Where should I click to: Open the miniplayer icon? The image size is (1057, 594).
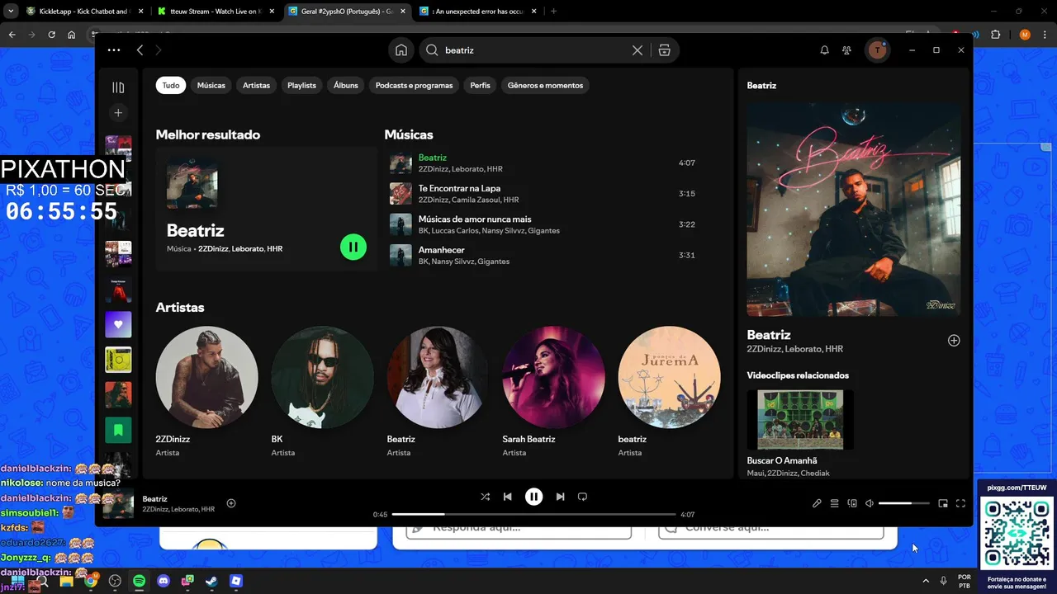click(x=943, y=503)
